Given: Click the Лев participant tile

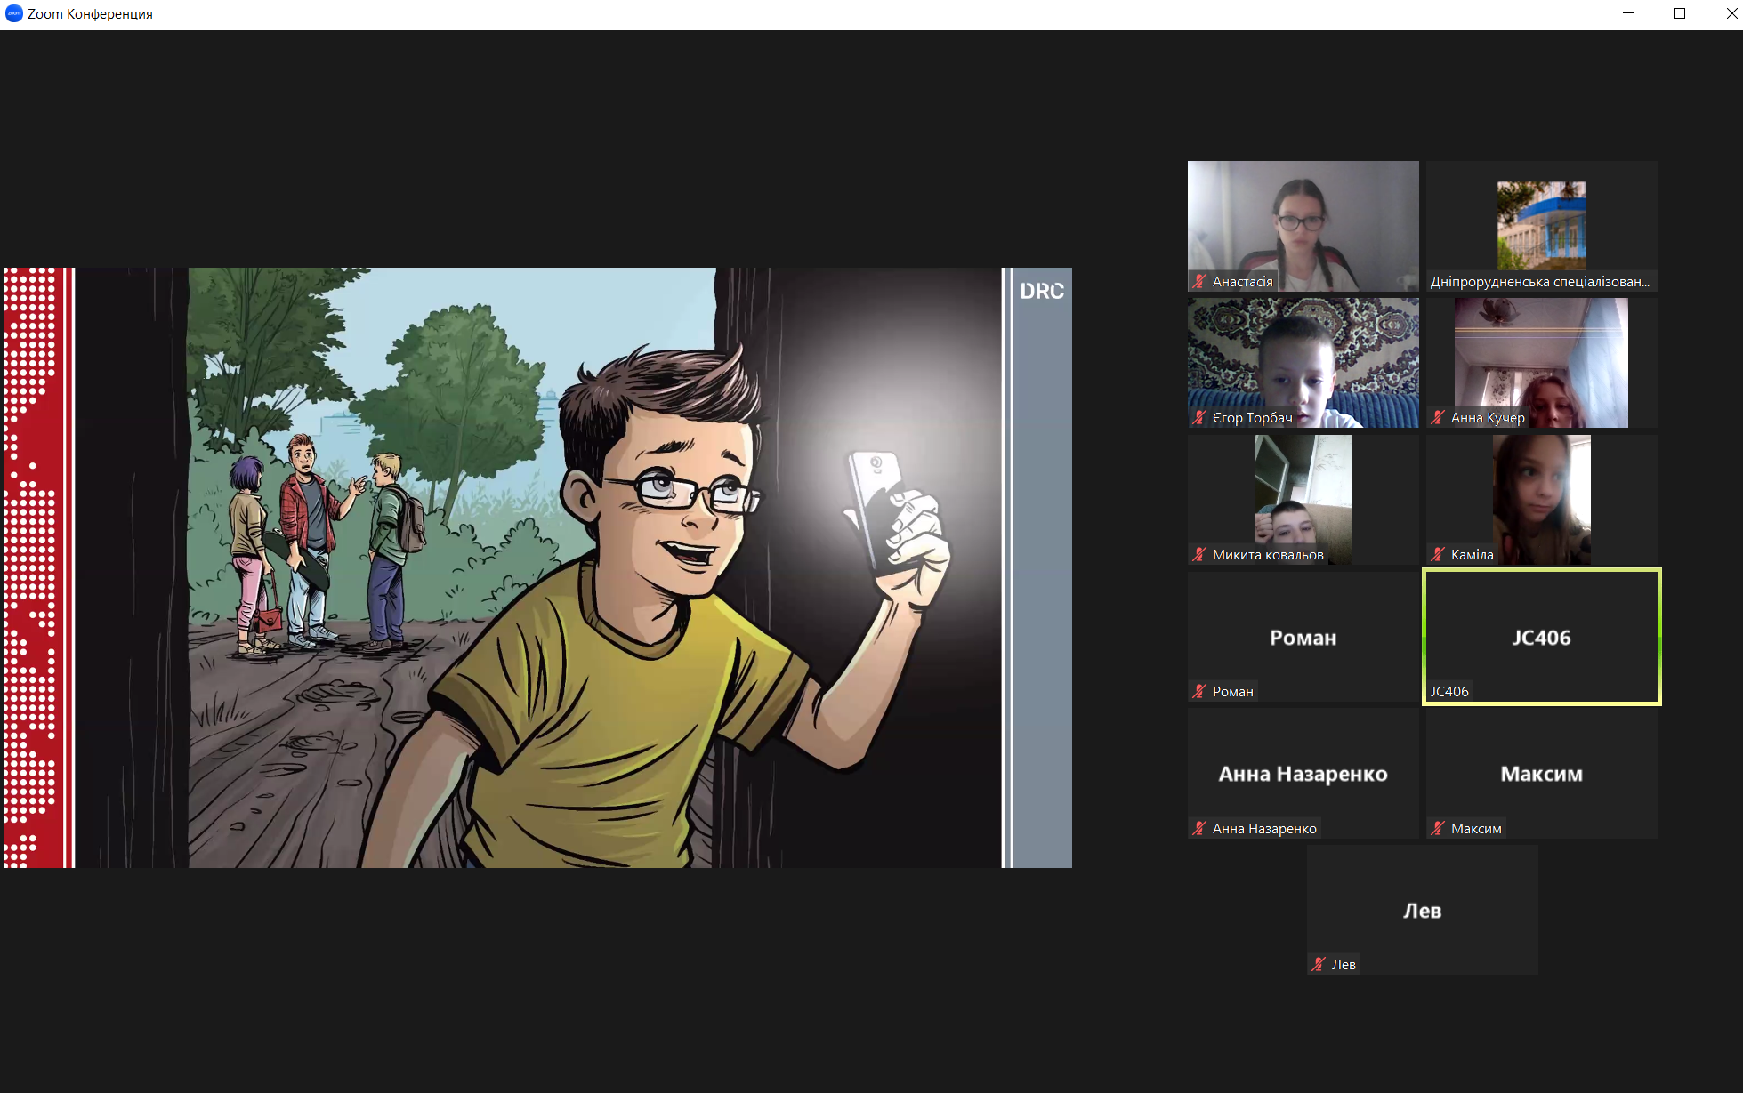Looking at the screenshot, I should tap(1422, 911).
